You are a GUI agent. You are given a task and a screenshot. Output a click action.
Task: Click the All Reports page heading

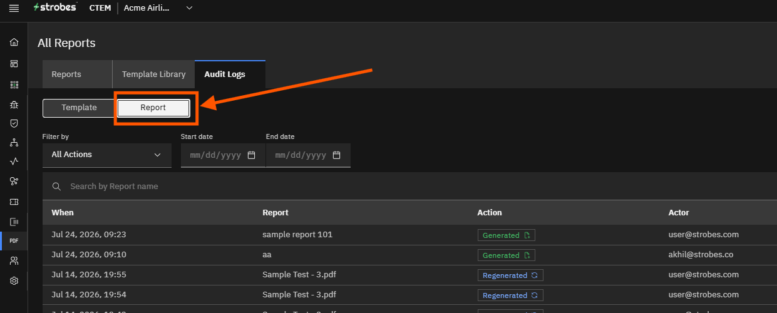pos(66,43)
